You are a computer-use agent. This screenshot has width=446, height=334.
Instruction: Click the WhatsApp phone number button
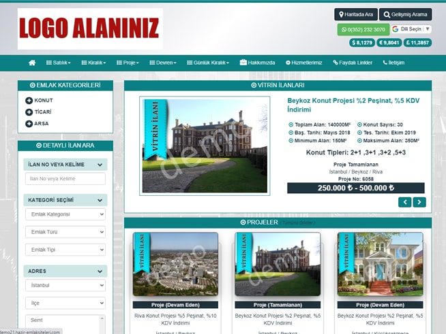coord(363,30)
